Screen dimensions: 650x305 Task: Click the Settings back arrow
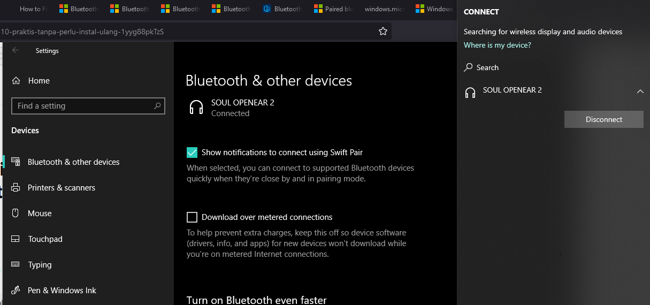16,50
